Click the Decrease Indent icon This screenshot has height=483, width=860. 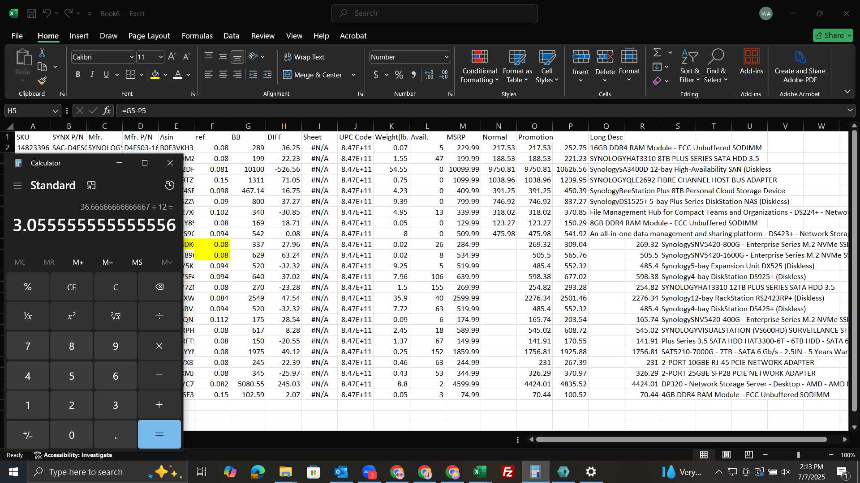(x=253, y=75)
